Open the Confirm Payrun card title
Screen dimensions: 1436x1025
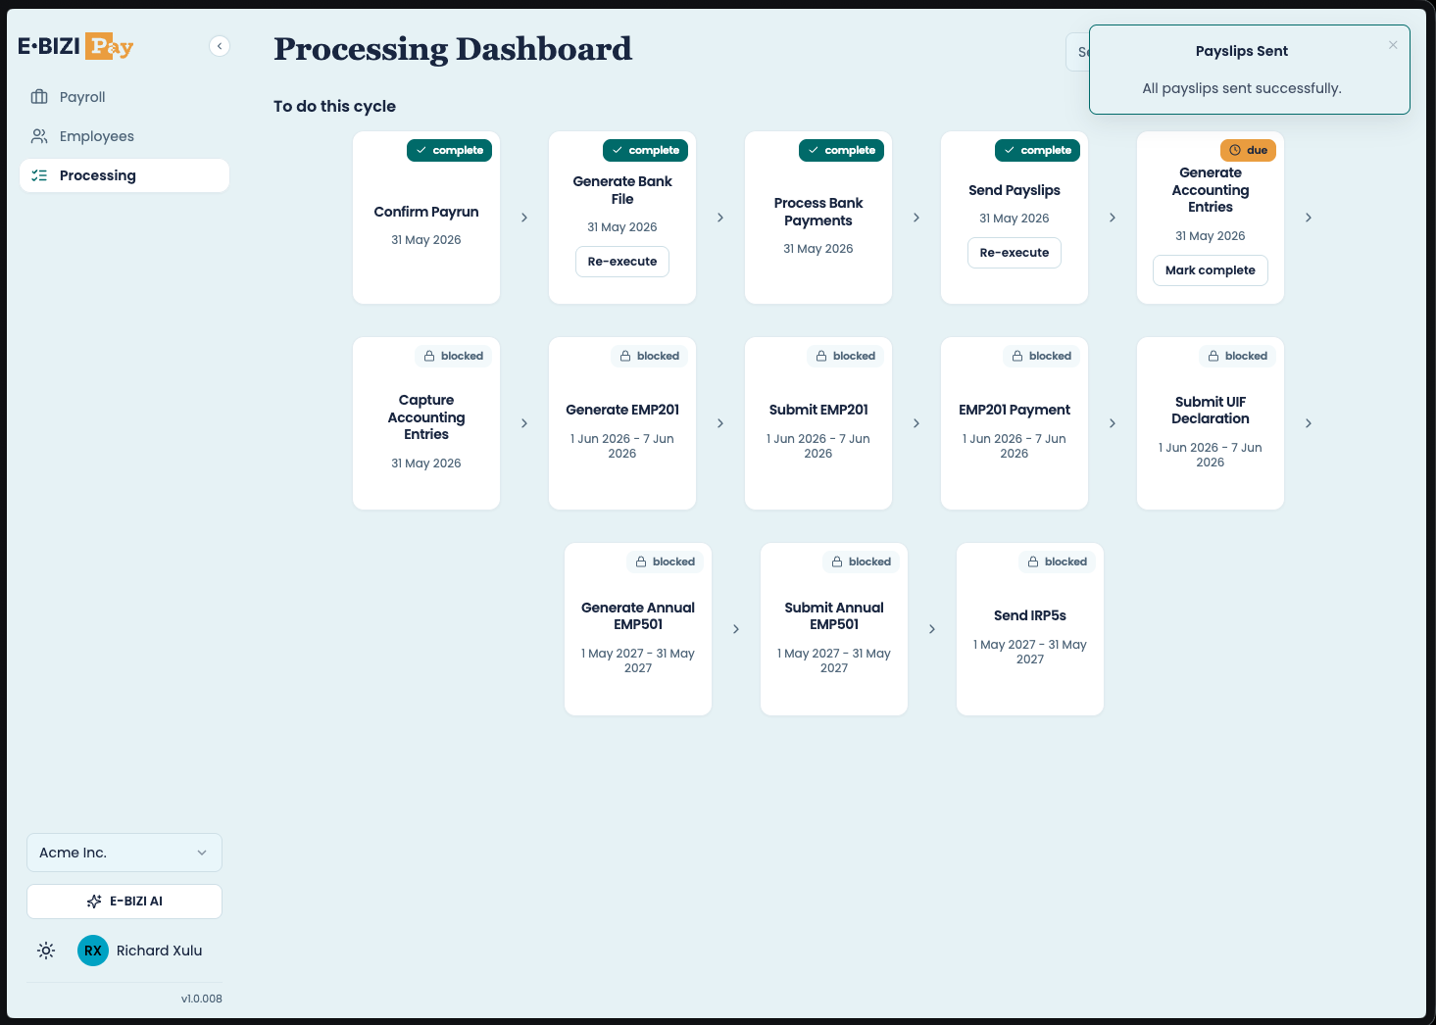click(x=426, y=212)
